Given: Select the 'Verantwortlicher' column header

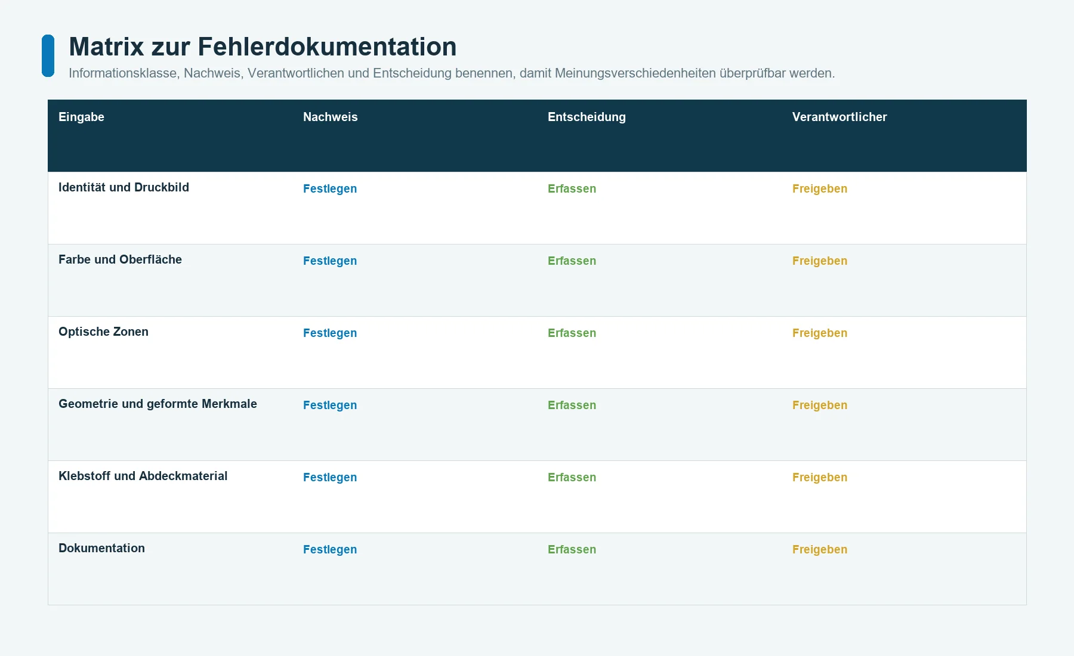Looking at the screenshot, I should click(x=840, y=117).
